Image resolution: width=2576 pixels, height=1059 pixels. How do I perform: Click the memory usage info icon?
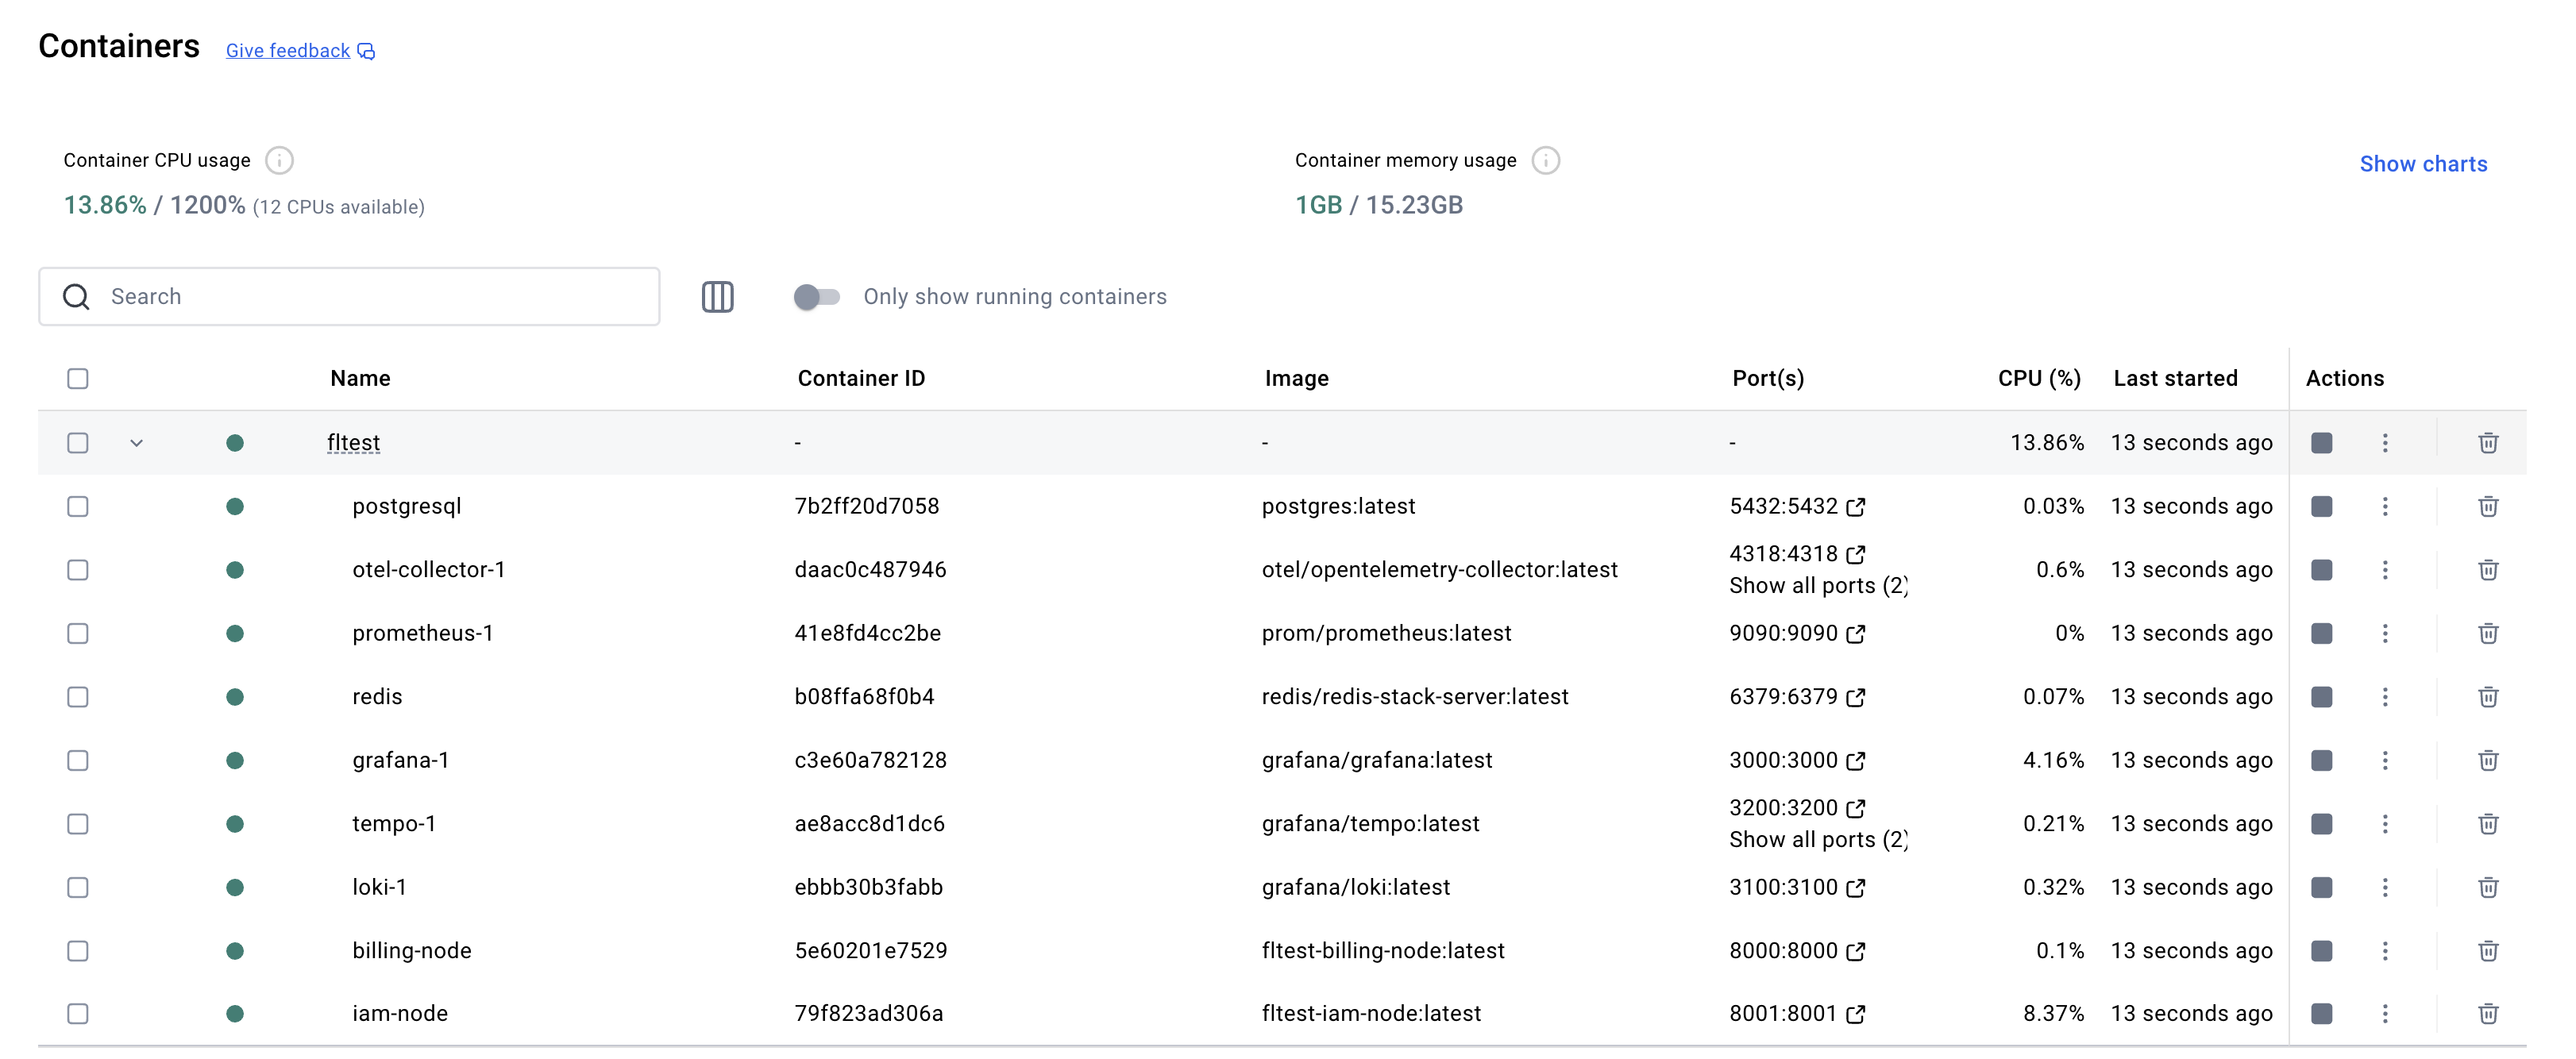click(1545, 160)
